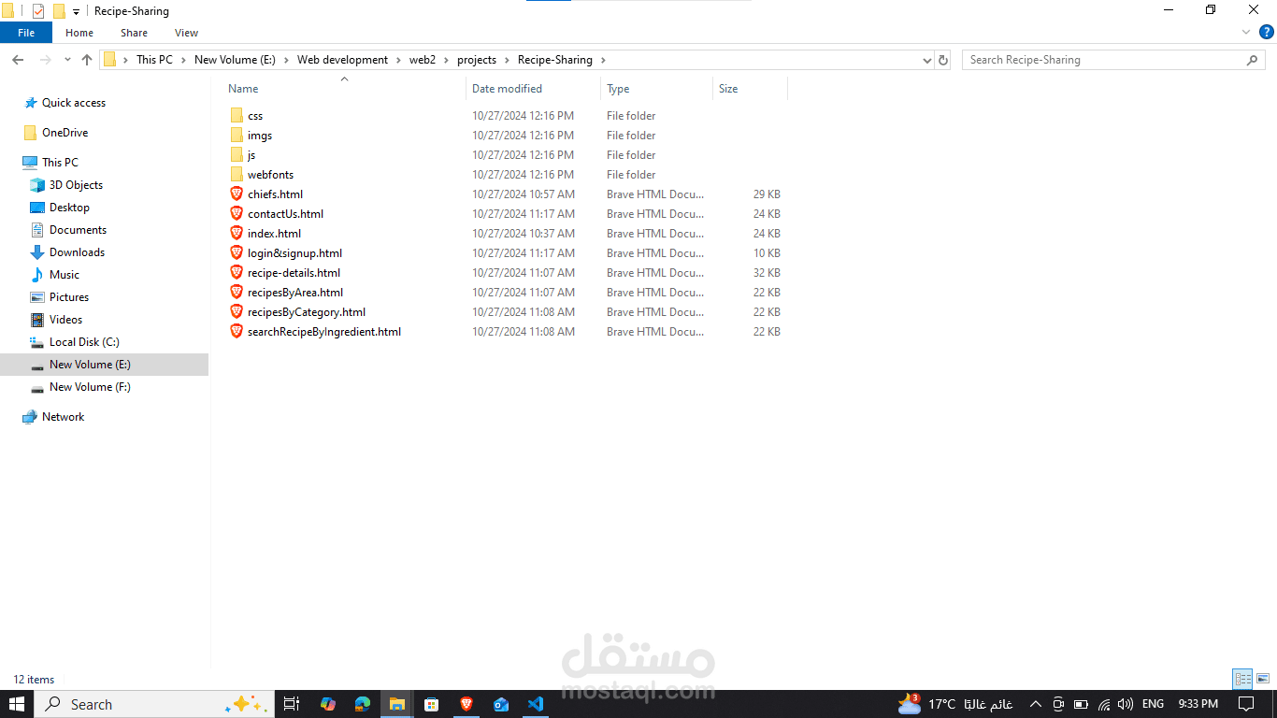Refresh the Recipe-Sharing folder view
Viewport: 1277px width, 718px height.
click(x=943, y=60)
